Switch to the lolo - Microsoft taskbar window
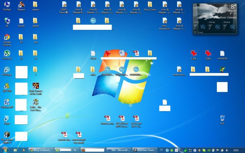The width and height of the screenshot is (245, 153). (119, 150)
